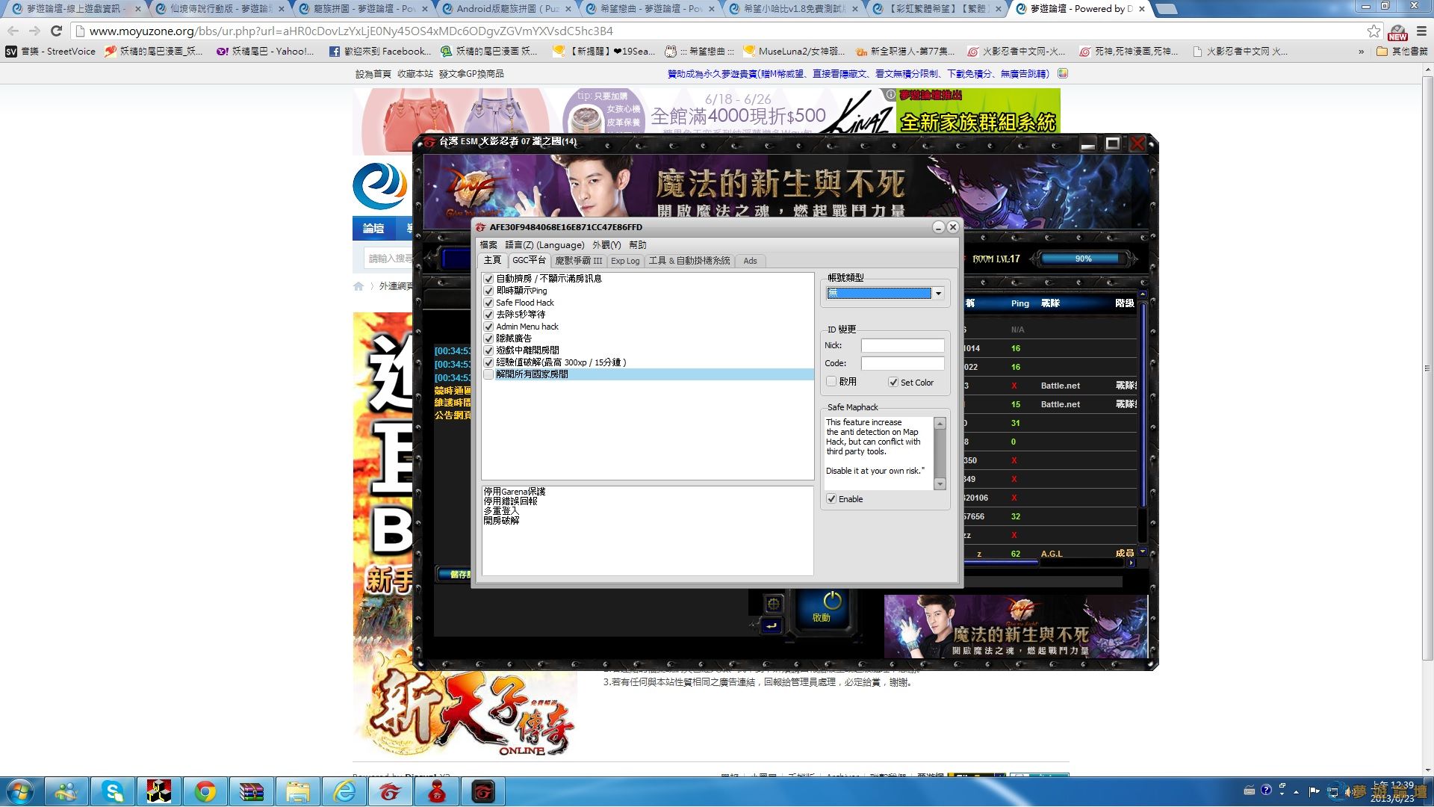Click the gear settings icon beside 啟動
This screenshot has height=807, width=1434.
(x=774, y=603)
